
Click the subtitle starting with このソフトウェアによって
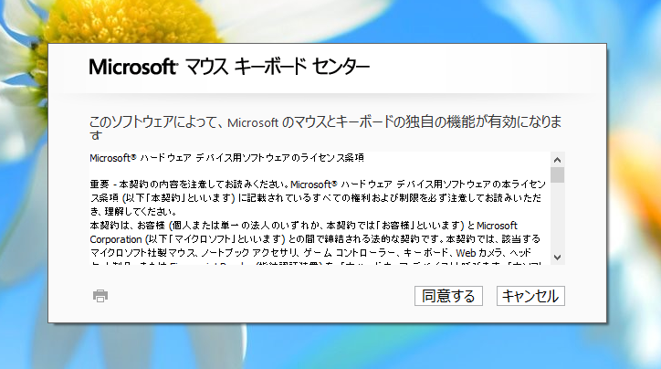click(x=325, y=127)
